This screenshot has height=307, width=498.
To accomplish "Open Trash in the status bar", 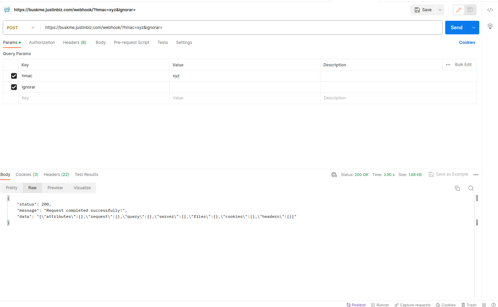I will pos(469,305).
